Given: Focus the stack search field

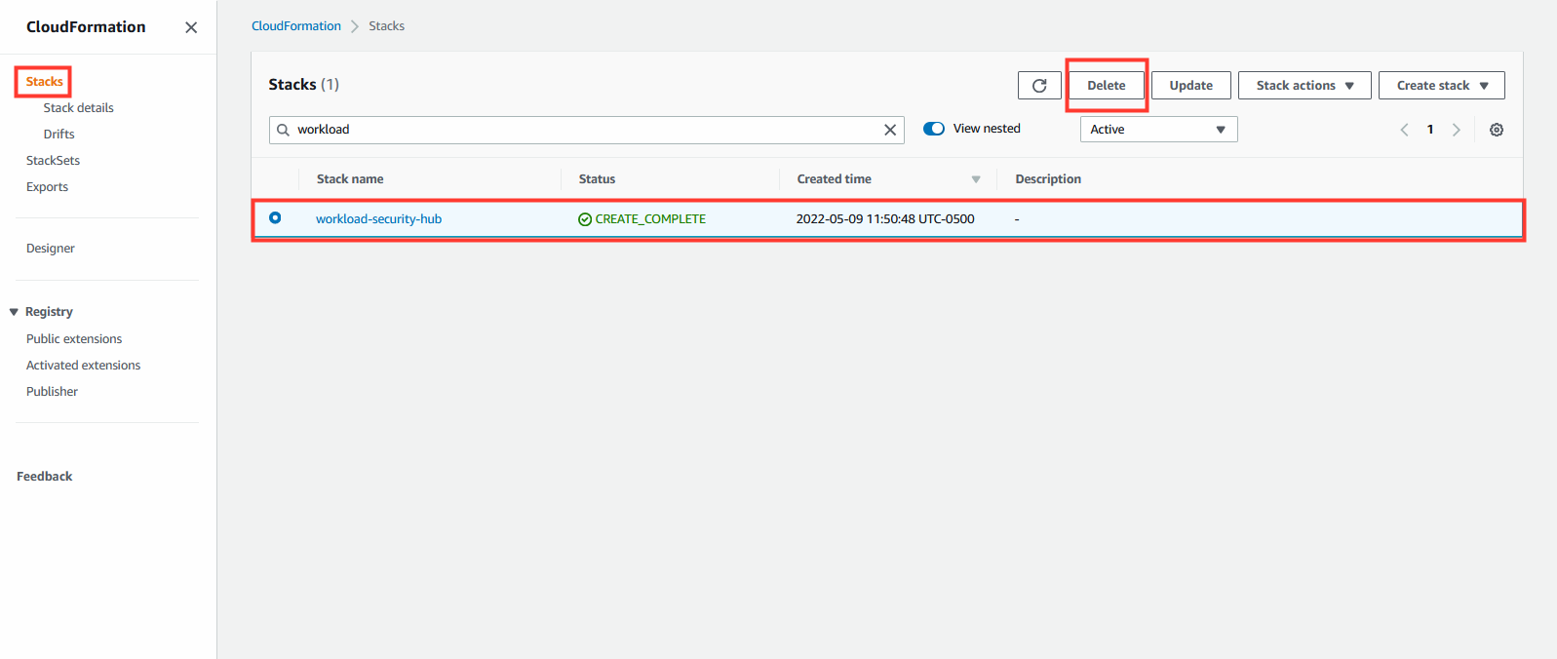Looking at the screenshot, I should click(587, 130).
